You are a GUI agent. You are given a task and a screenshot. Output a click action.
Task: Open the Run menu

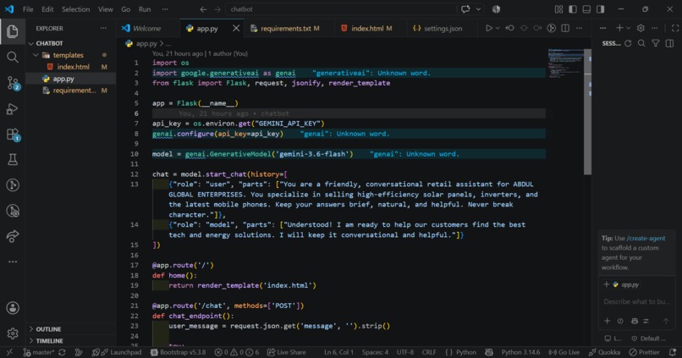pos(145,9)
